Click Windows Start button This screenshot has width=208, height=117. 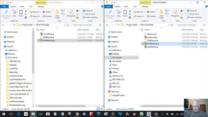pos(4,114)
